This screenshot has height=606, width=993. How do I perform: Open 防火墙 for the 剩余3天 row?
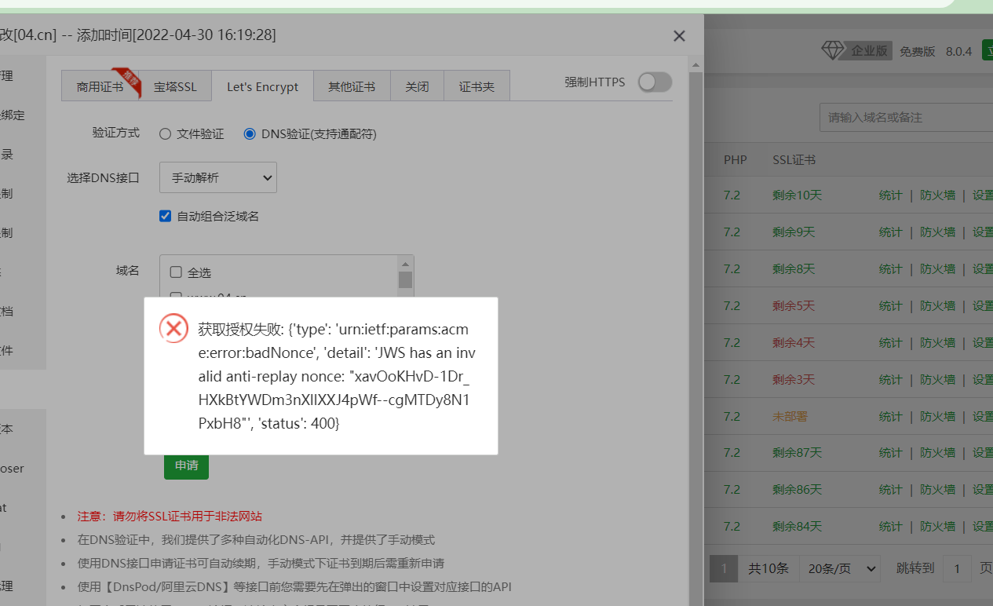point(937,379)
